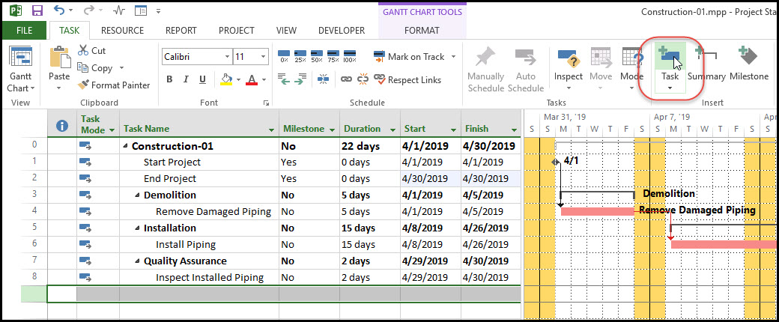Insert a Milestone
779x322 pixels.
(x=748, y=59)
